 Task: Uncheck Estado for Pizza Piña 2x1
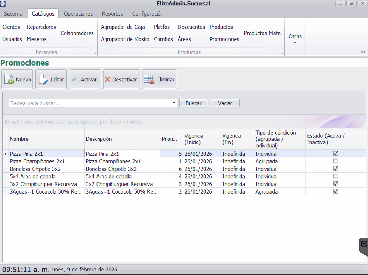pyautogui.click(x=336, y=153)
